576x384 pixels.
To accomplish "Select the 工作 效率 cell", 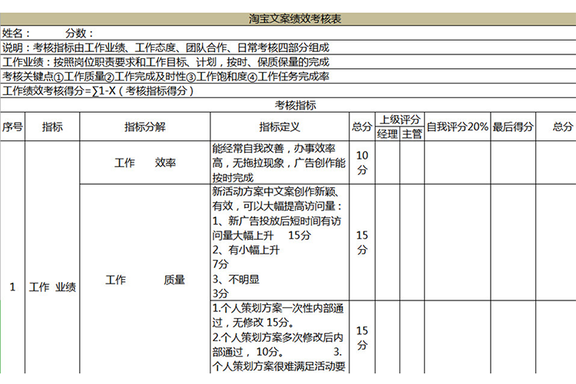I will (x=144, y=162).
